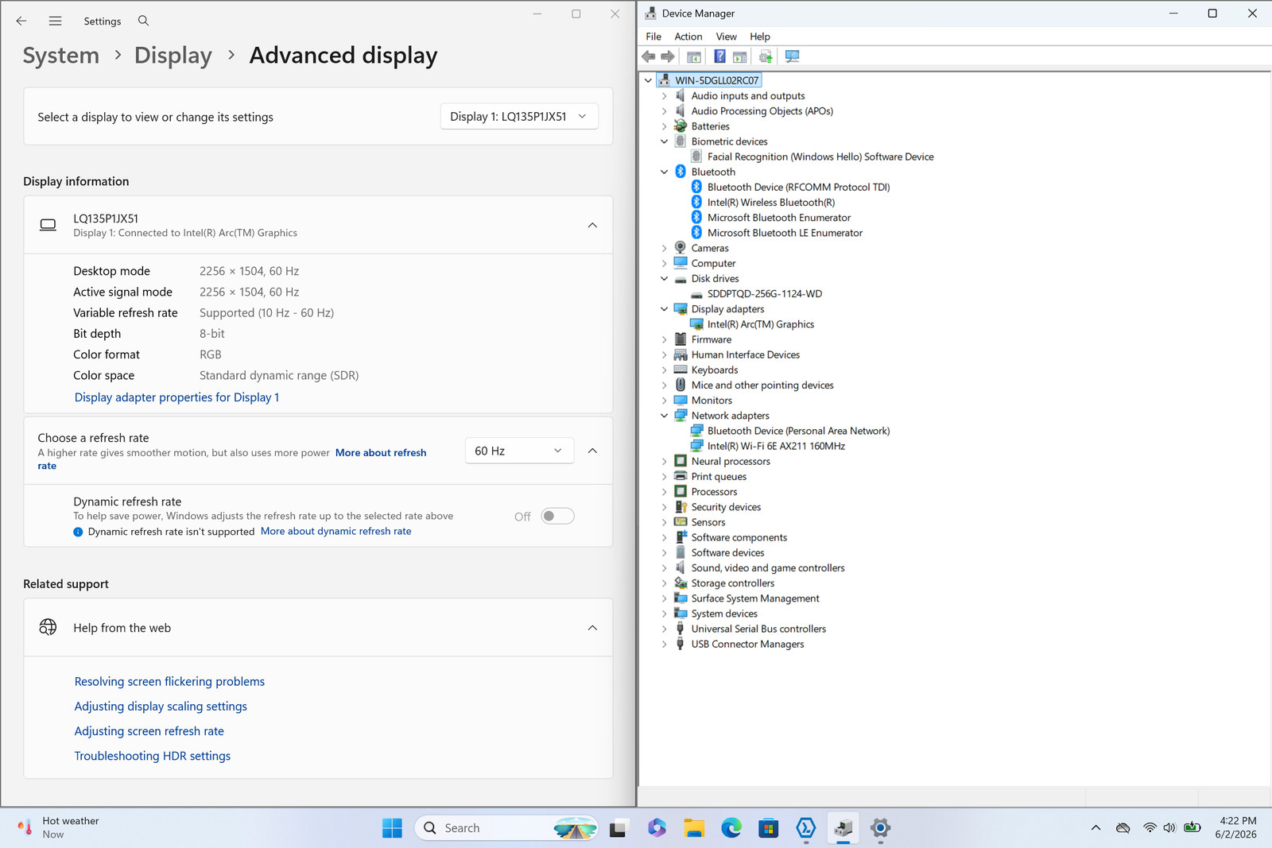Open More about dynamic refresh rate link
This screenshot has width=1272, height=848.
[x=336, y=532]
